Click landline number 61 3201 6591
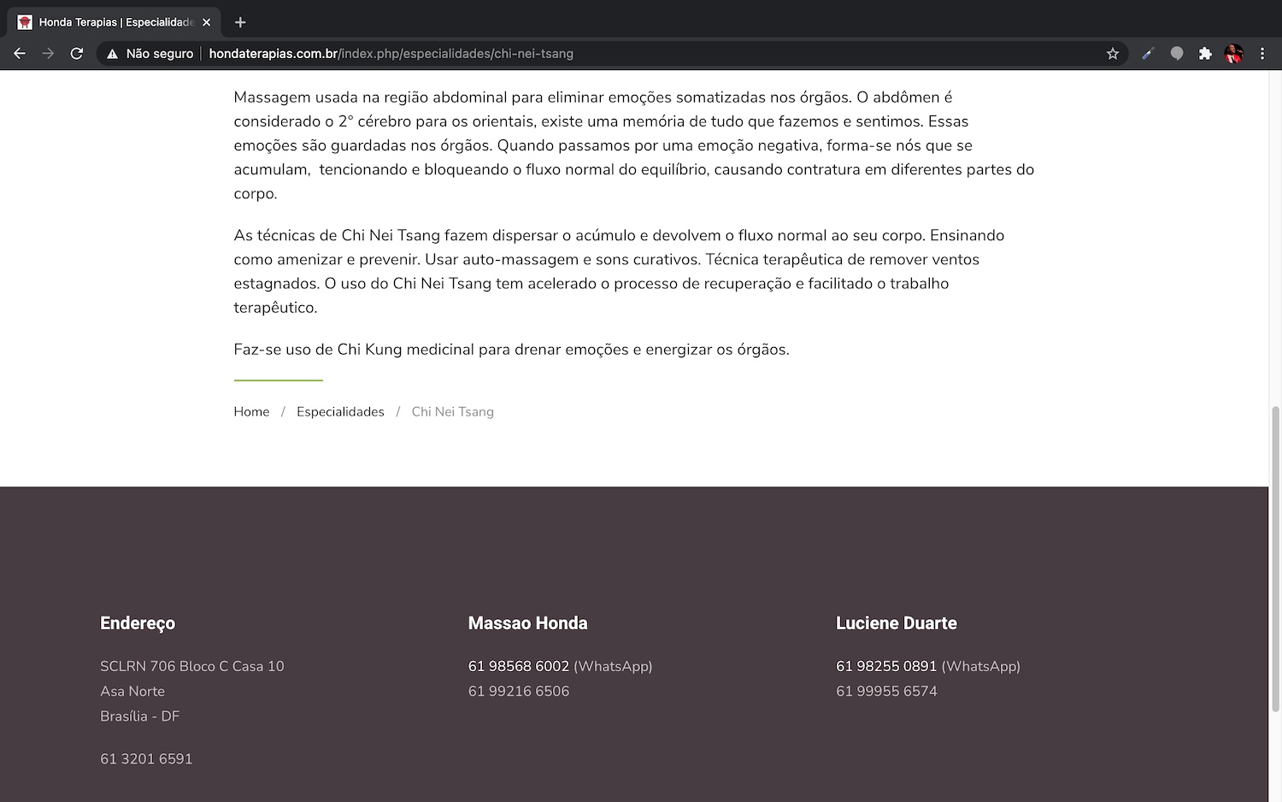The image size is (1282, 802). point(146,758)
